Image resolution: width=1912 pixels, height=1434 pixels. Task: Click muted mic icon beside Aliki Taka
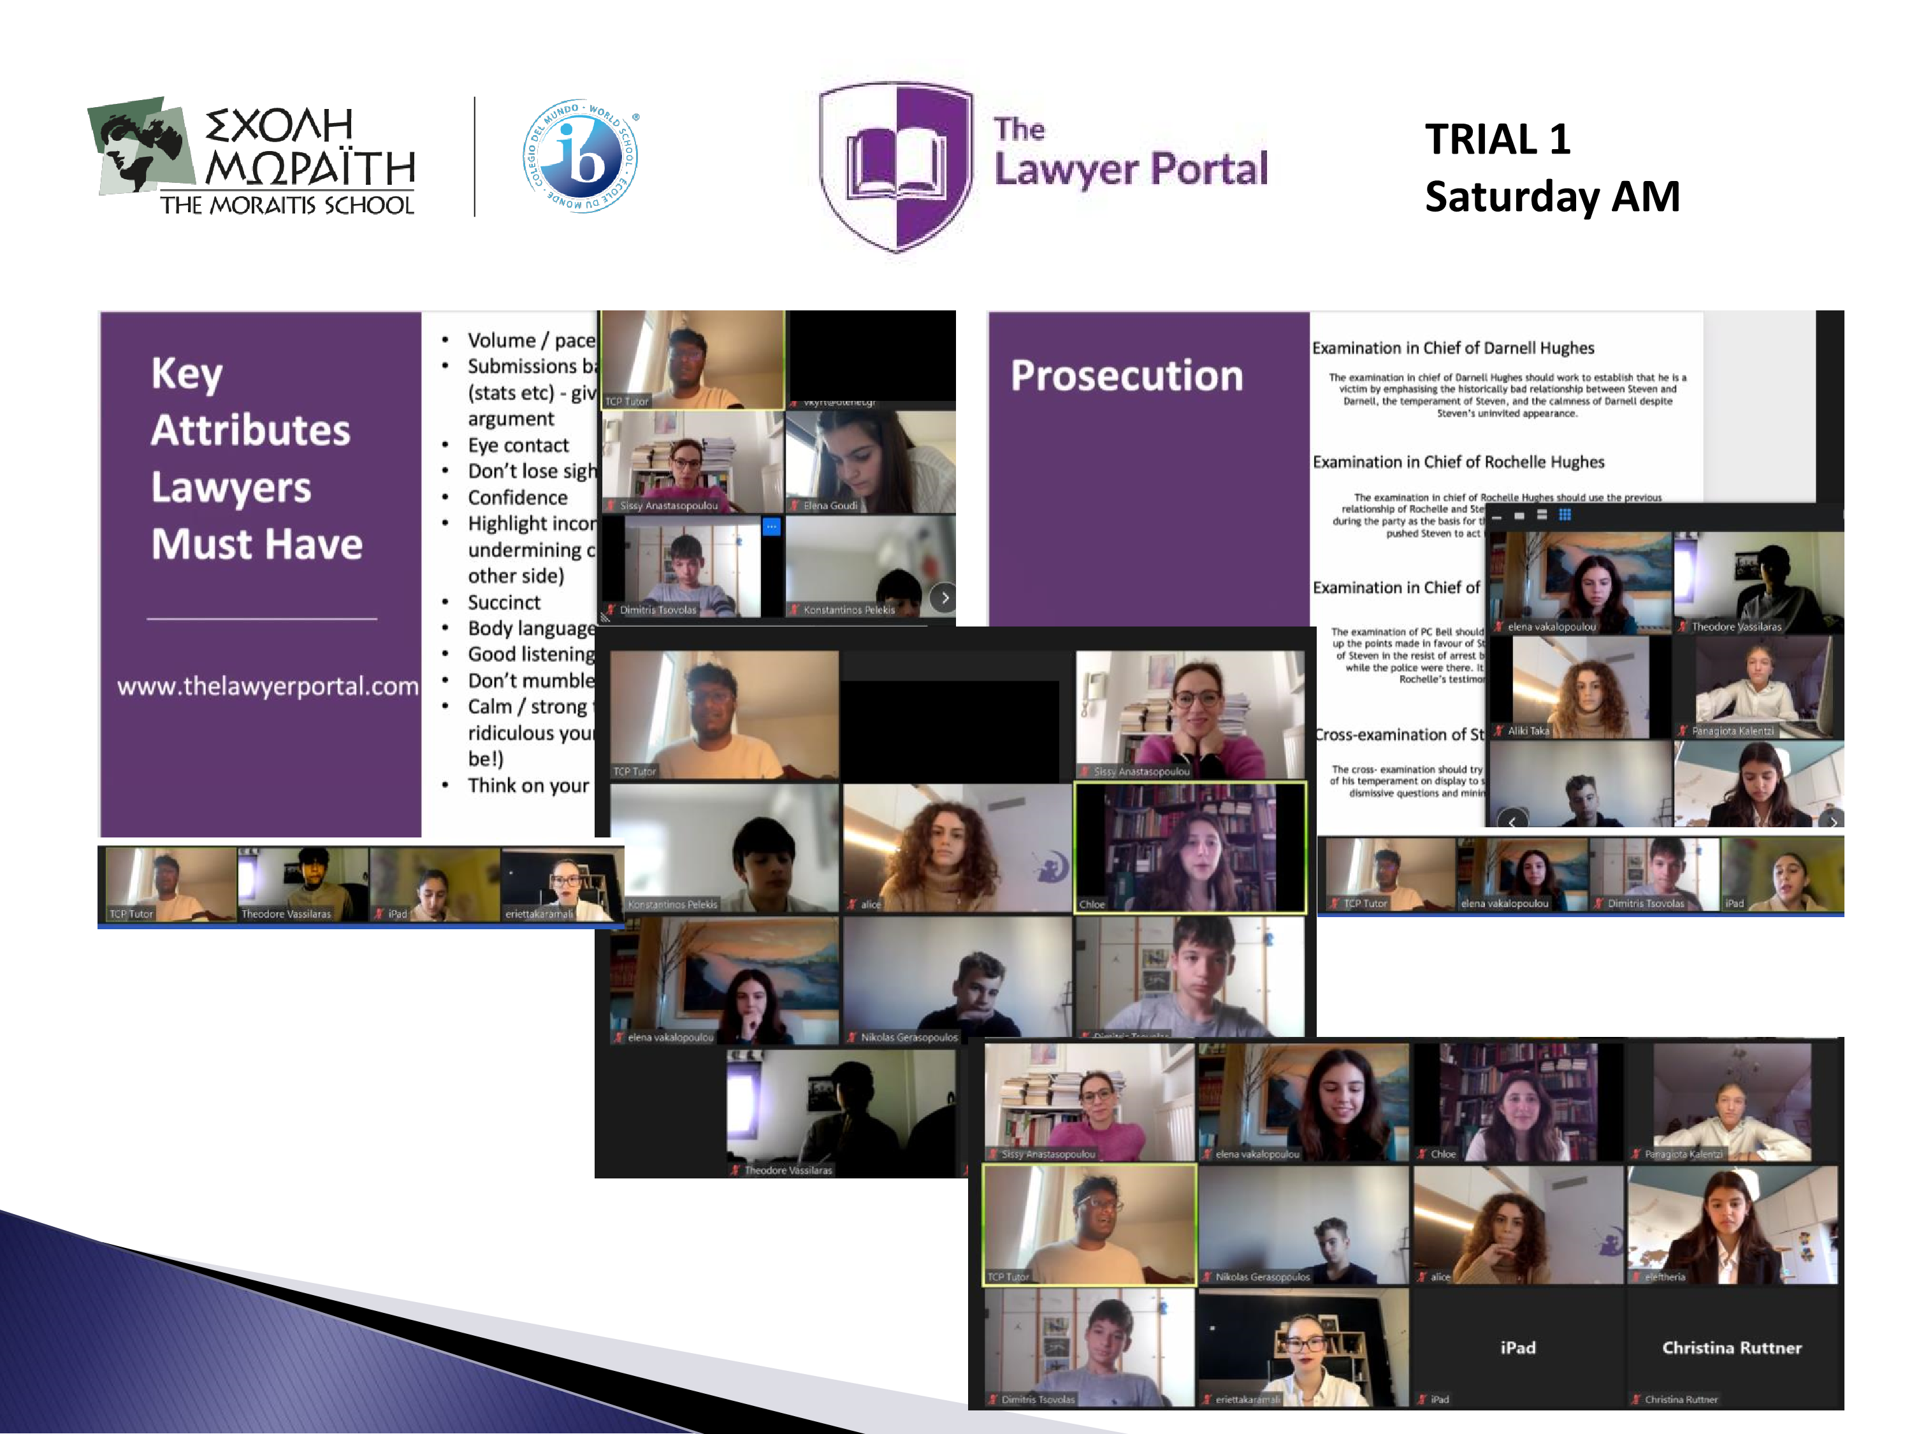tap(1499, 731)
